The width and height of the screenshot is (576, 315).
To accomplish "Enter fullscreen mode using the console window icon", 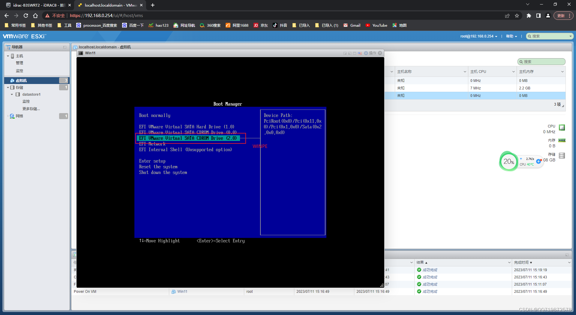I will tap(355, 53).
